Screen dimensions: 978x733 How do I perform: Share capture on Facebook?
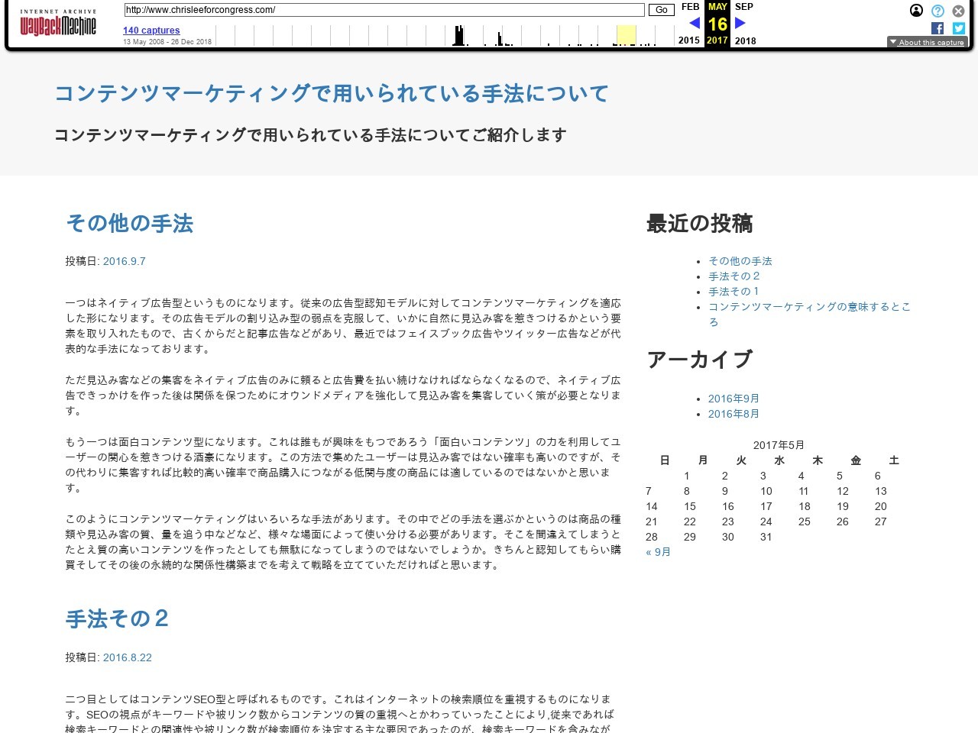point(938,28)
